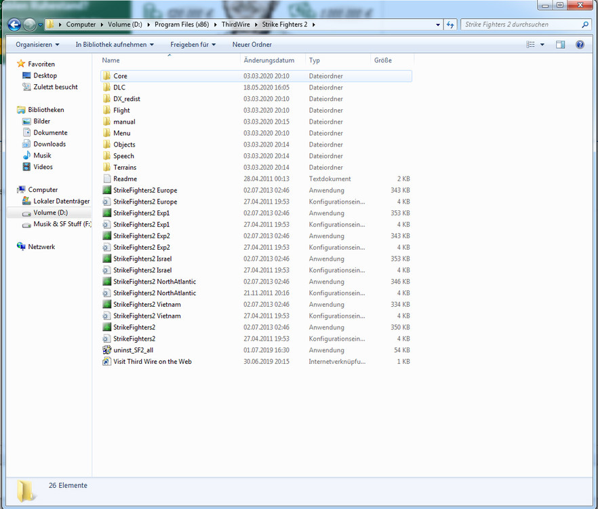Select StrikeFighters2 Exp1 configuration file icon
598x509 pixels.
click(107, 225)
